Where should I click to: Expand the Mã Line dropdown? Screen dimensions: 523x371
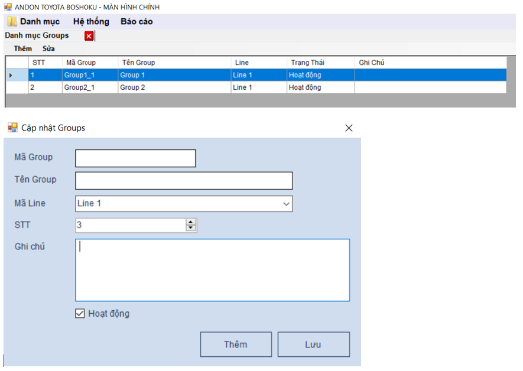point(286,204)
